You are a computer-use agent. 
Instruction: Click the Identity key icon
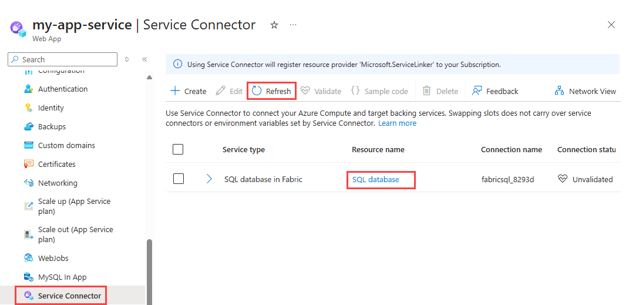click(28, 108)
